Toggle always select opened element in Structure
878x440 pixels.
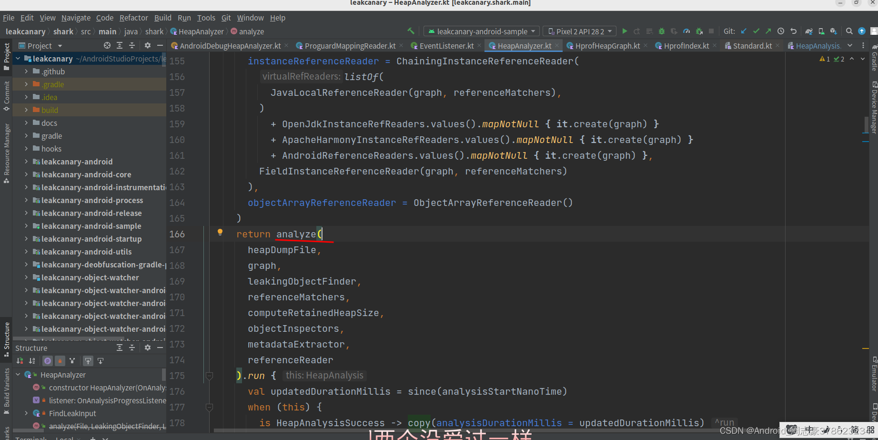click(x=88, y=361)
